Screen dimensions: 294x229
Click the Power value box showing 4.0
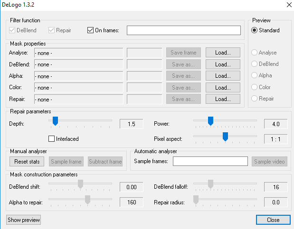coord(276,124)
